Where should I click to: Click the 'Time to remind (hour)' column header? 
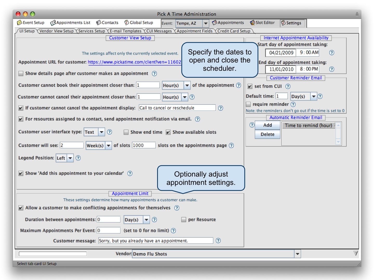[x=309, y=125]
